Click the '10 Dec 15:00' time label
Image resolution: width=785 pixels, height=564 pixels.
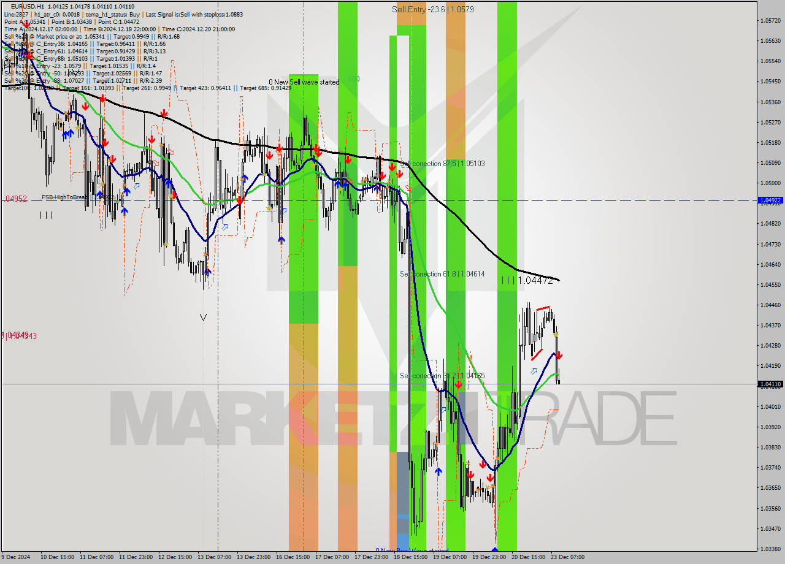pos(58,557)
